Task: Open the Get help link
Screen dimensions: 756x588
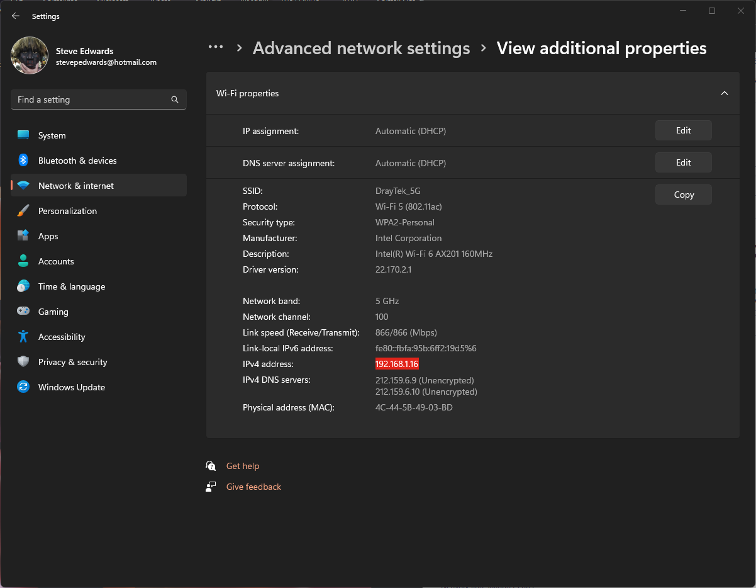Action: coord(242,466)
